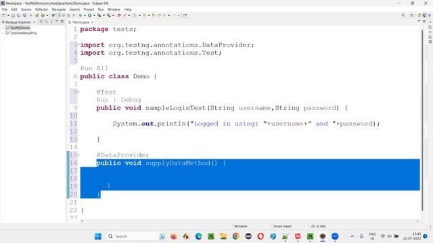The width and height of the screenshot is (433, 243).
Task: Show hidden system tray icons chevron
Action: (352, 236)
